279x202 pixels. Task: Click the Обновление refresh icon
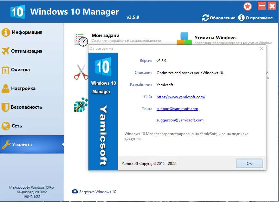coord(205,18)
